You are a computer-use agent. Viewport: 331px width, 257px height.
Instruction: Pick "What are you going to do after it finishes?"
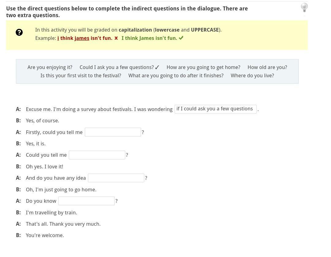[x=176, y=75]
